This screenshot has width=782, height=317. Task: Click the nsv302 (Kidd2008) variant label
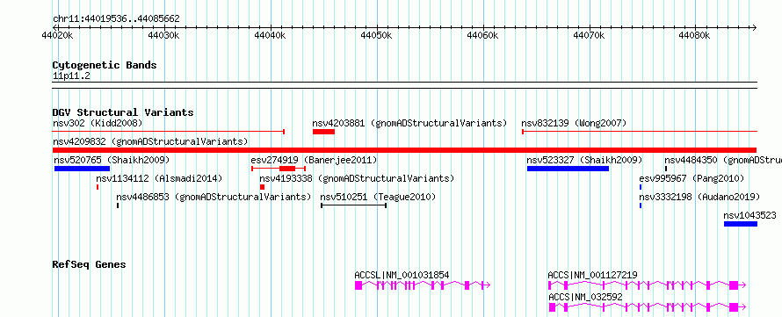coord(98,123)
